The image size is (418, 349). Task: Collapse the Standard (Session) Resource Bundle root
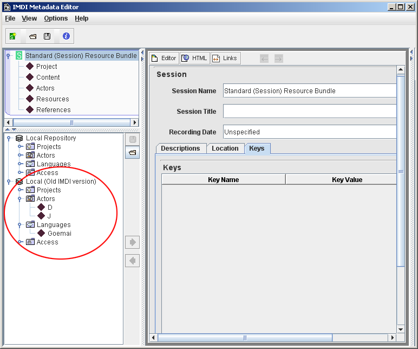[8, 56]
